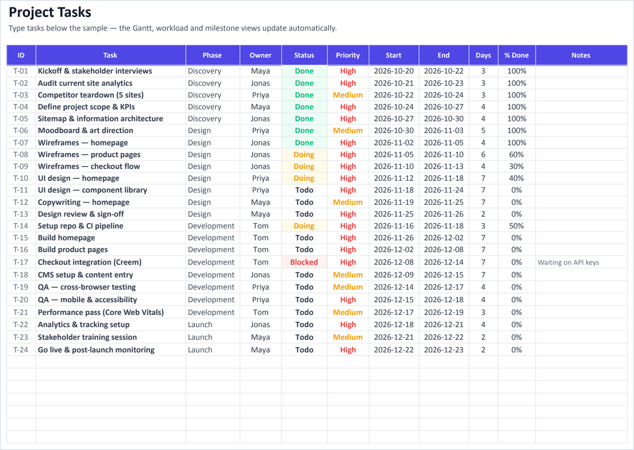
Task: Select 'Define project scope & KPIs' cell
Action: click(x=111, y=107)
